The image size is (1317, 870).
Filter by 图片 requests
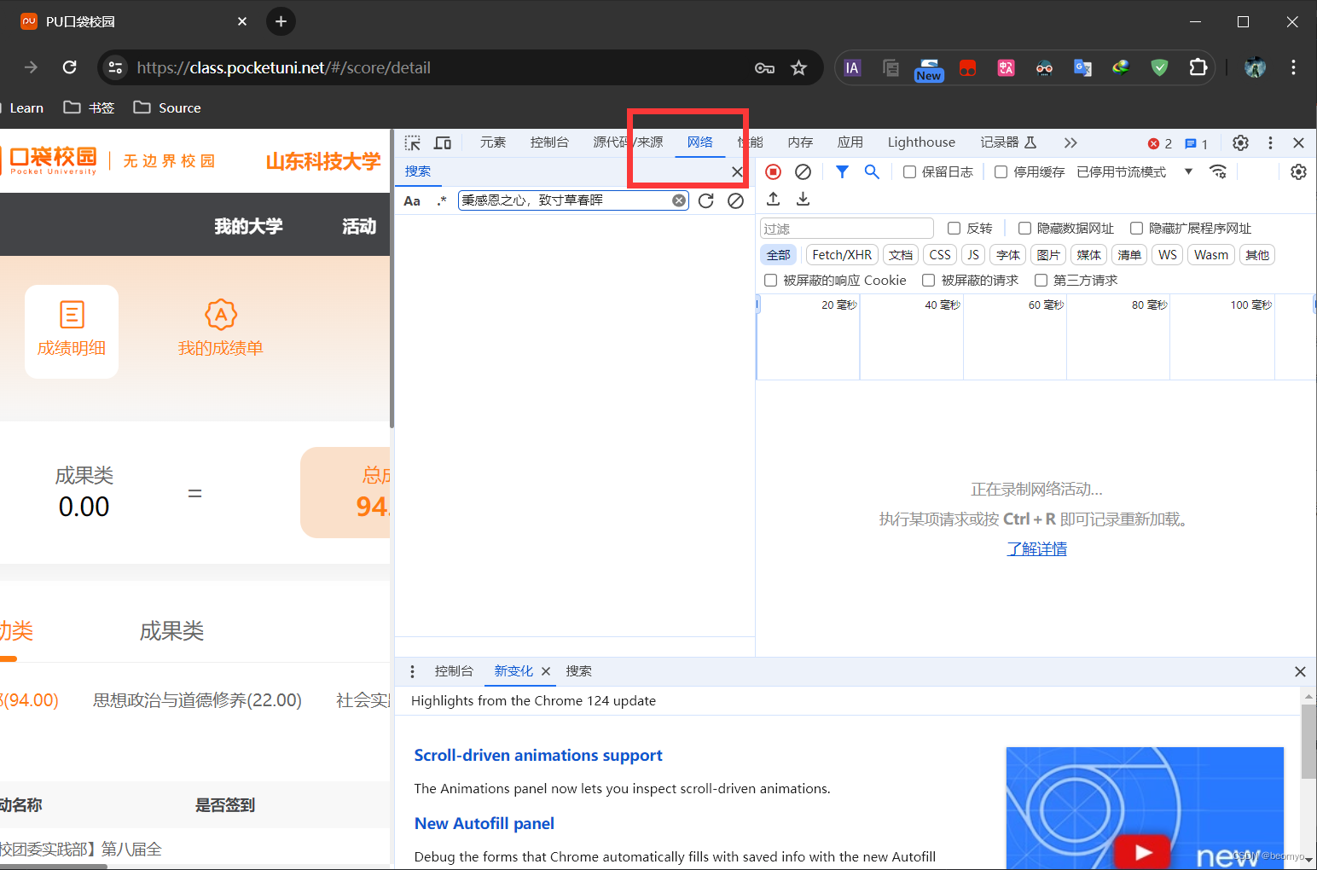coord(1048,255)
